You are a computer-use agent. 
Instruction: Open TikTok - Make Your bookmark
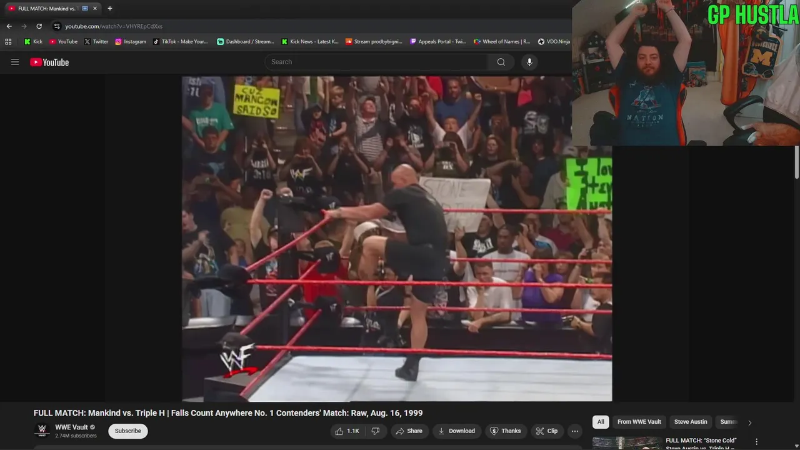181,42
